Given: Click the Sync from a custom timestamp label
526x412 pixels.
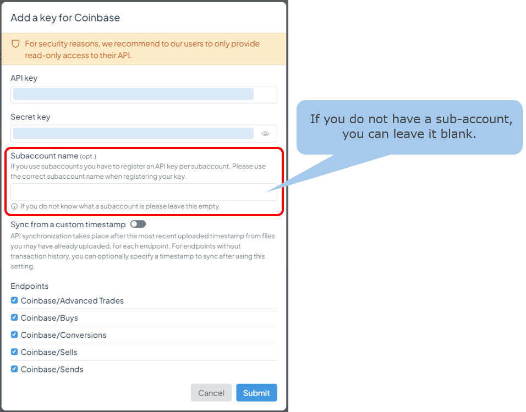Looking at the screenshot, I should point(68,224).
